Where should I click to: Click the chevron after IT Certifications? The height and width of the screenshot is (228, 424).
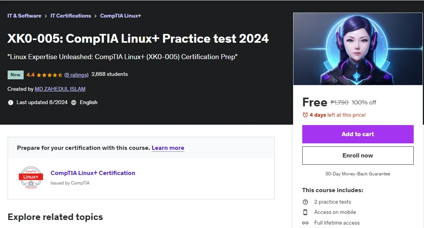click(x=95, y=16)
